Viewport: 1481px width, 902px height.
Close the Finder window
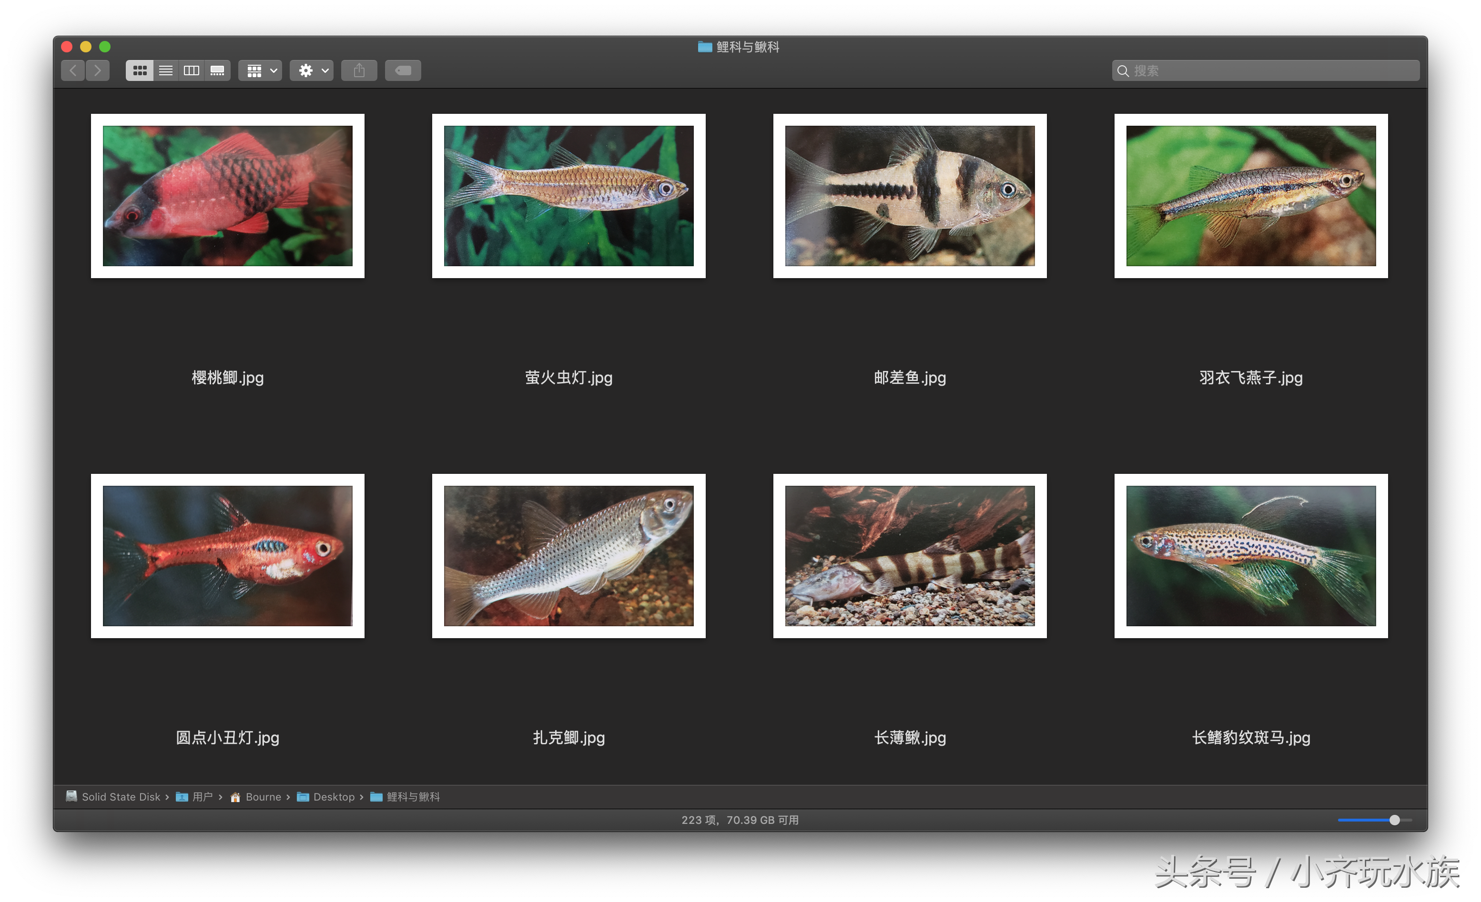point(67,47)
